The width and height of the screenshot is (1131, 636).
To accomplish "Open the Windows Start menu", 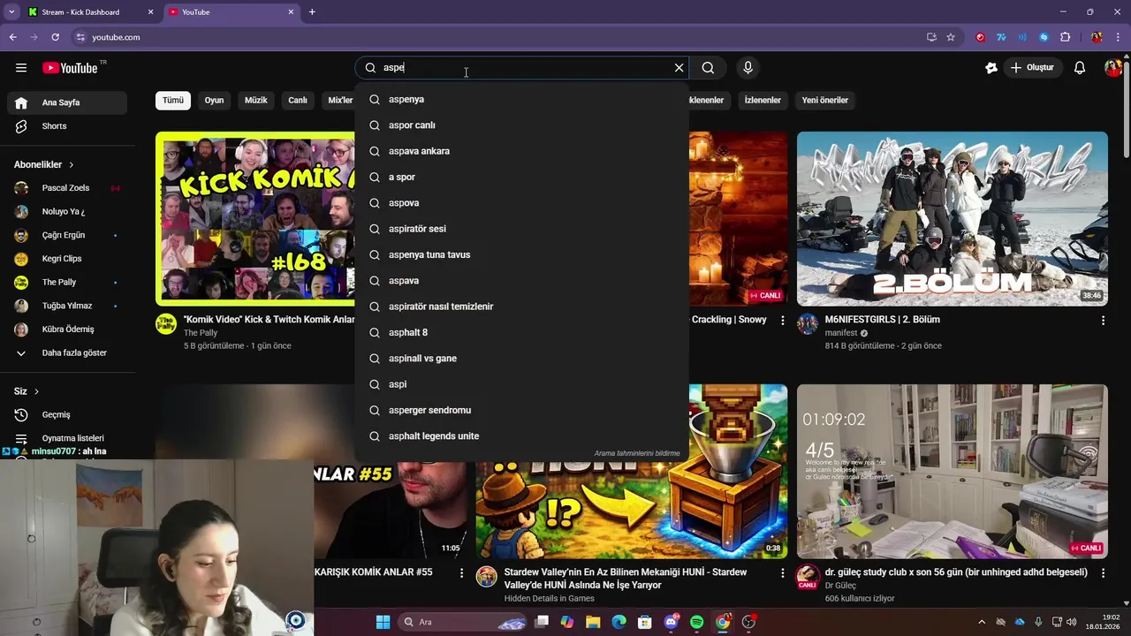I will (x=383, y=622).
